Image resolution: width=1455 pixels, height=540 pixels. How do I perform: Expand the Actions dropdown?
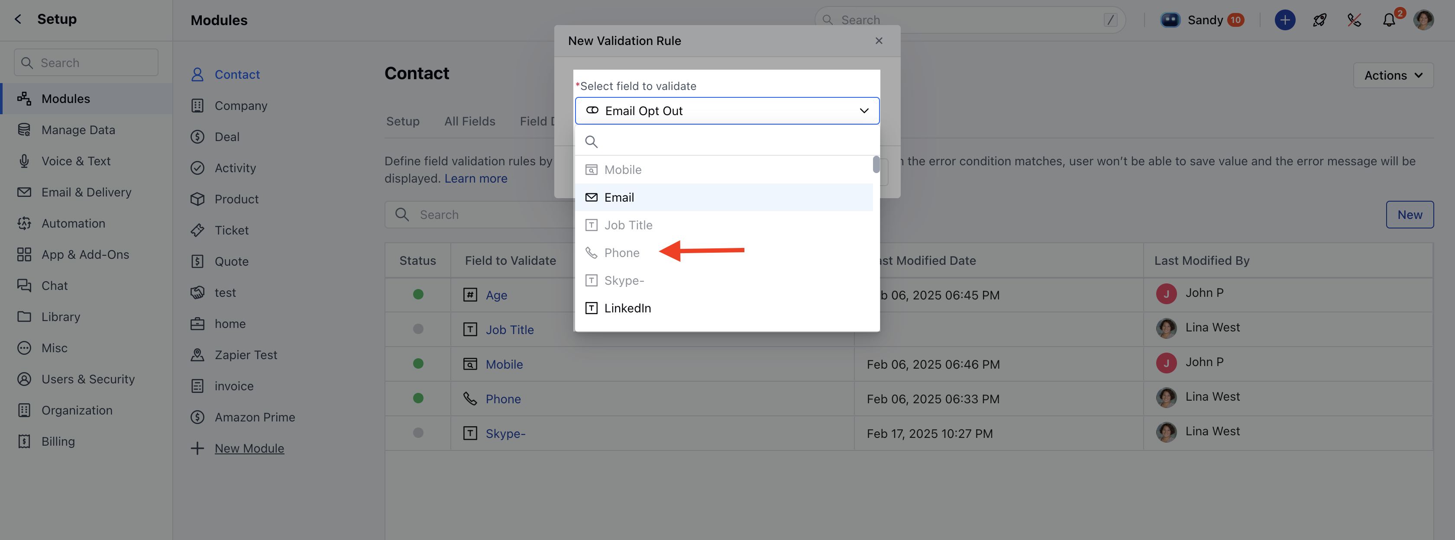coord(1393,76)
